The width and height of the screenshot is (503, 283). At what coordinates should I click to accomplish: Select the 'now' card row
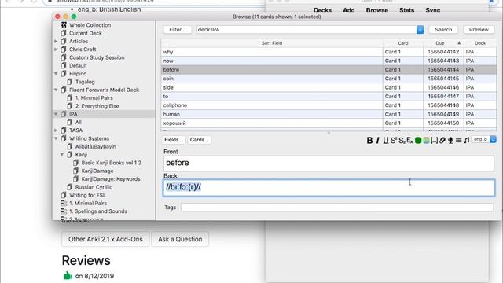(x=329, y=61)
